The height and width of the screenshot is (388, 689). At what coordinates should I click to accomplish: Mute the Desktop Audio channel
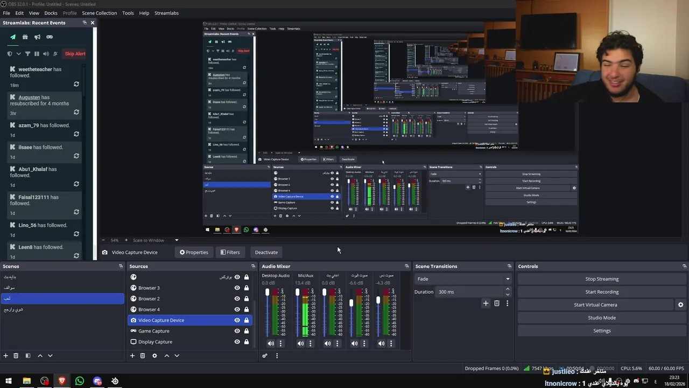coord(271,343)
